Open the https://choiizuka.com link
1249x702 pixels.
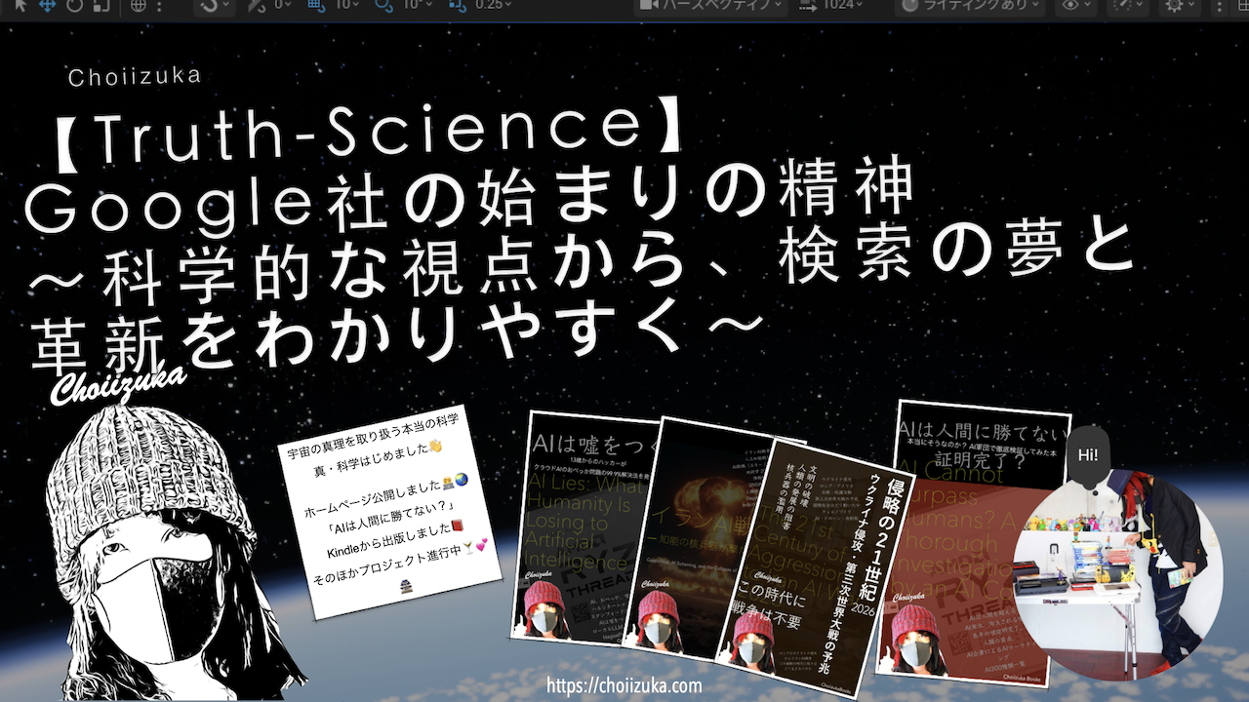pyautogui.click(x=624, y=685)
